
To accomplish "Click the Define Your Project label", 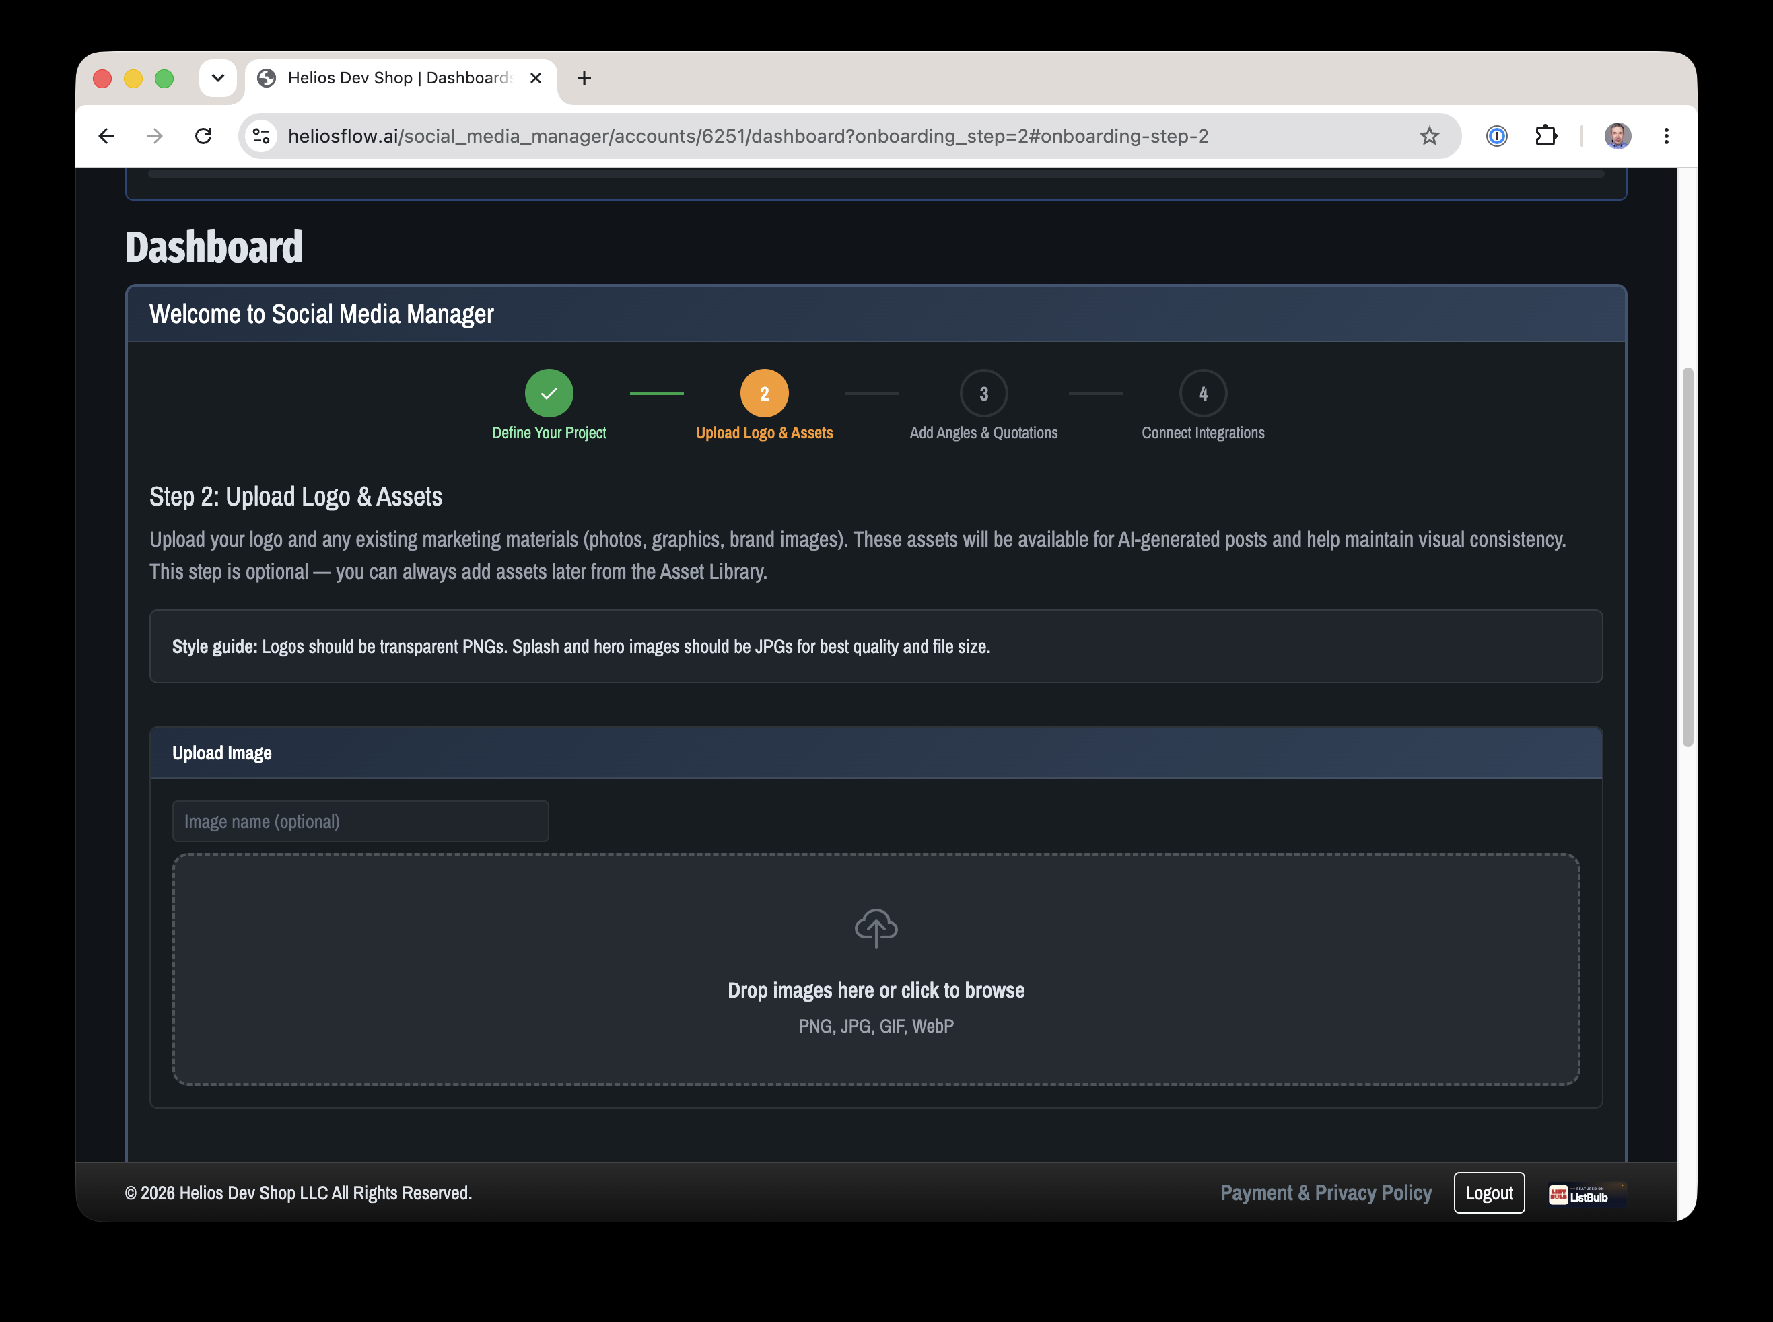I will click(549, 433).
